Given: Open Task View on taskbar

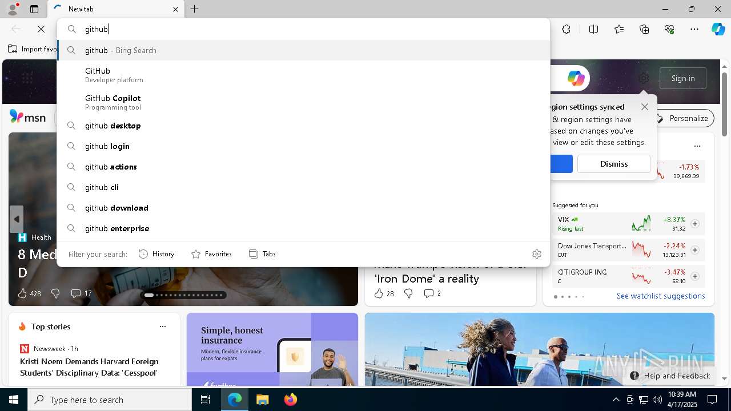Looking at the screenshot, I should pos(206,400).
